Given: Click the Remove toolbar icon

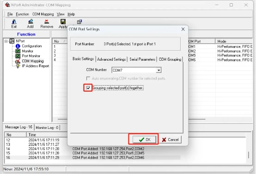Looking at the screenshot, I should pyautogui.click(x=47, y=23).
